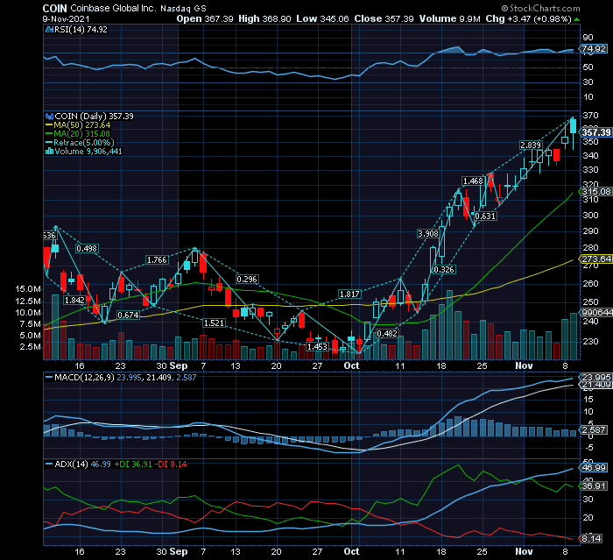
Task: Click the Nasdaq GS exchange label
Action: click(183, 8)
